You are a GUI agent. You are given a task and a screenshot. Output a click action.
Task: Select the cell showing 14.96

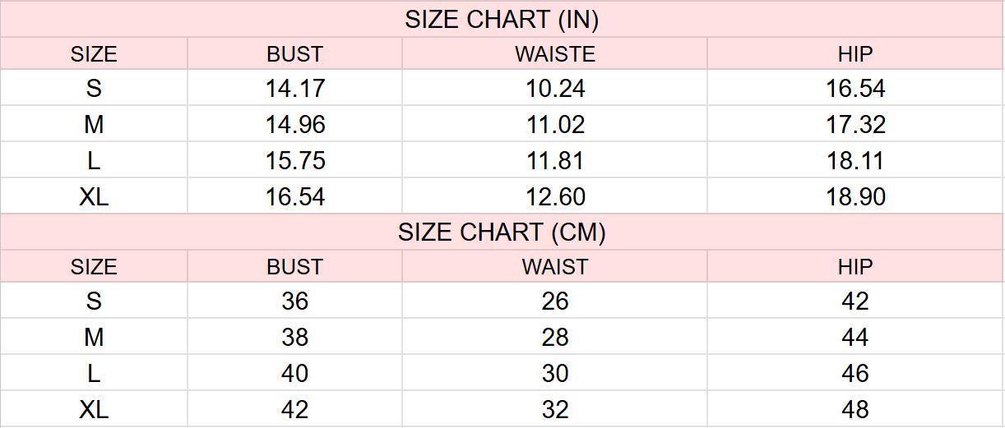[295, 124]
